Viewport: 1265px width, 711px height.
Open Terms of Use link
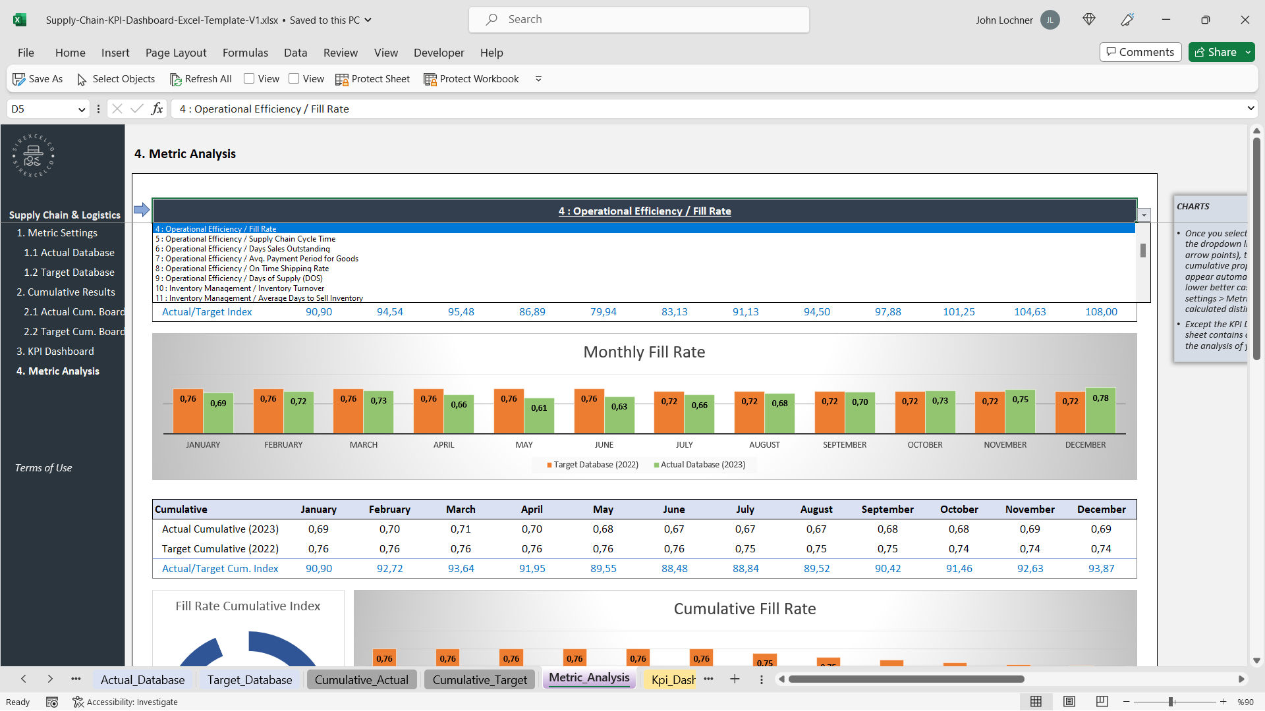[43, 468]
